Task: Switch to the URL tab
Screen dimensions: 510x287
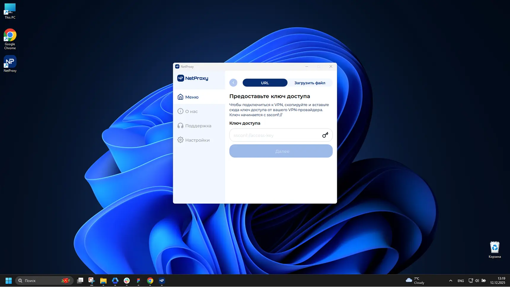Action: click(x=265, y=83)
